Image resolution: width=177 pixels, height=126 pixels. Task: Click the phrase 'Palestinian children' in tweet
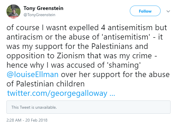pyautogui.click(x=50, y=84)
